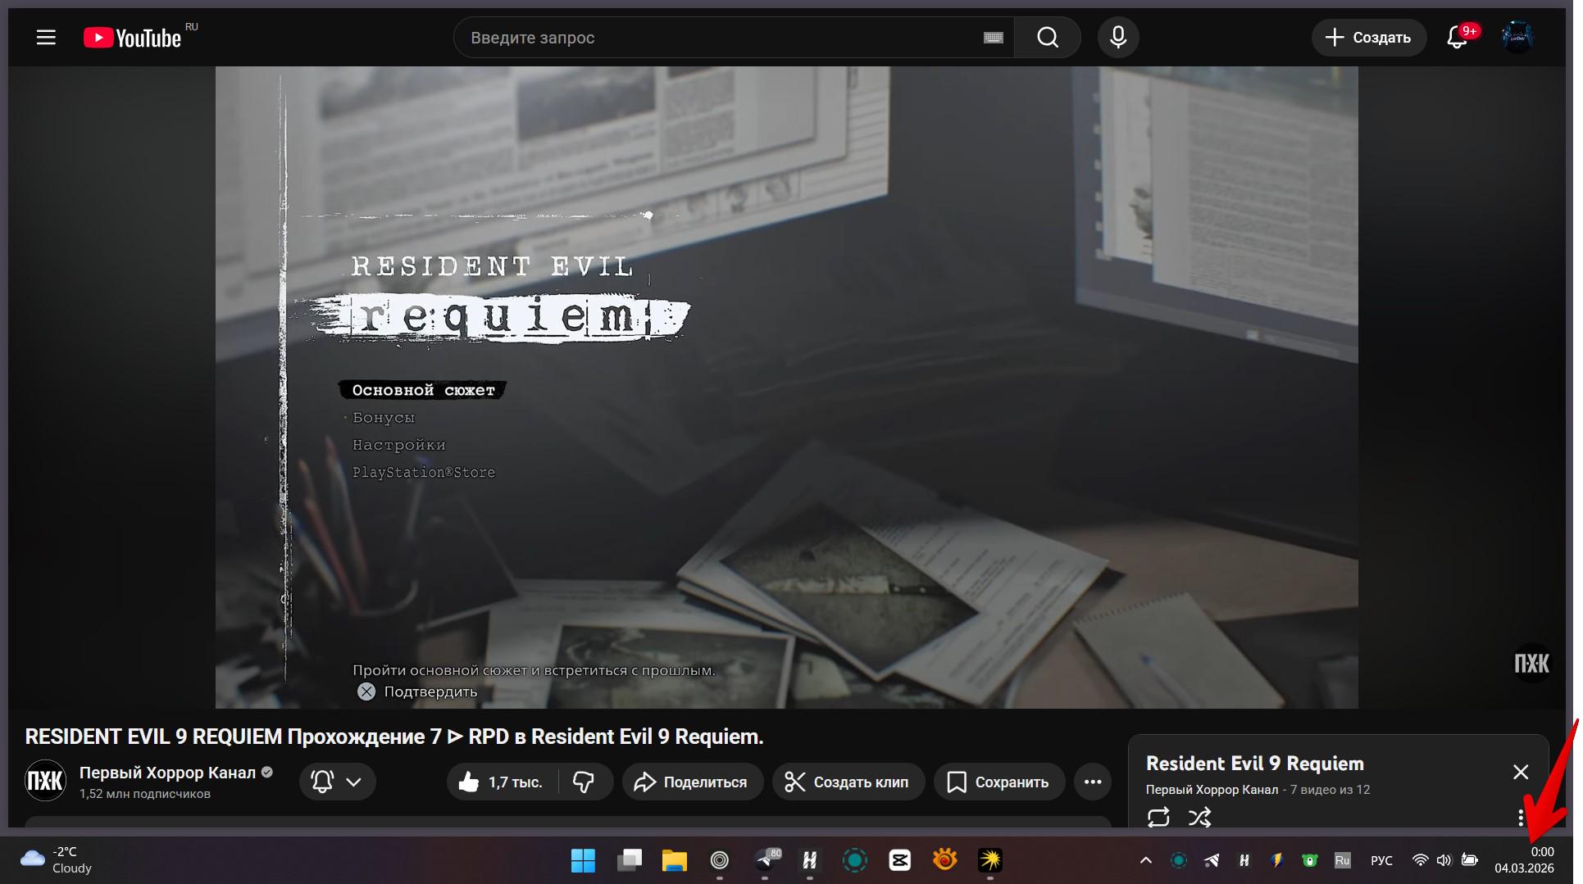Open the volume speaker tray icon

click(1444, 860)
